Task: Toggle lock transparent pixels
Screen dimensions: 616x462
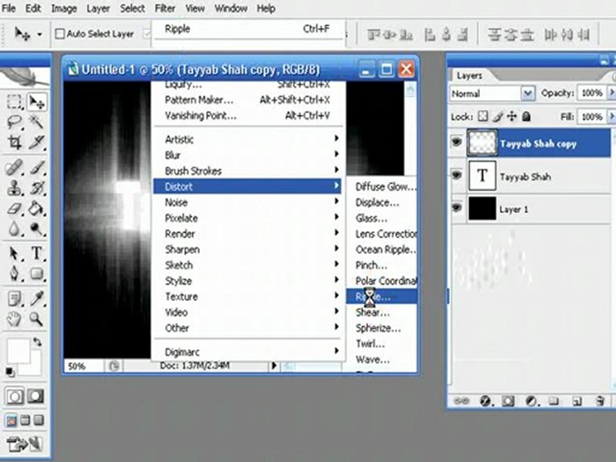Action: (x=483, y=116)
